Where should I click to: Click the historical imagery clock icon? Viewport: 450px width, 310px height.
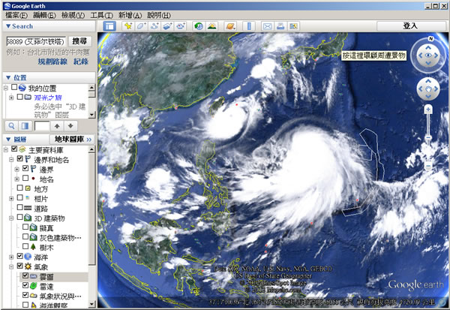[x=199, y=26]
